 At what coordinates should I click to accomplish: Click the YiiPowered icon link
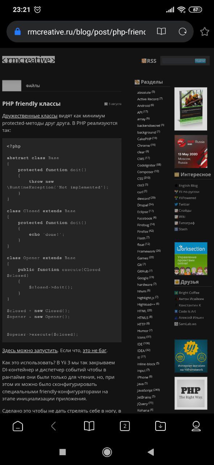coord(176,198)
